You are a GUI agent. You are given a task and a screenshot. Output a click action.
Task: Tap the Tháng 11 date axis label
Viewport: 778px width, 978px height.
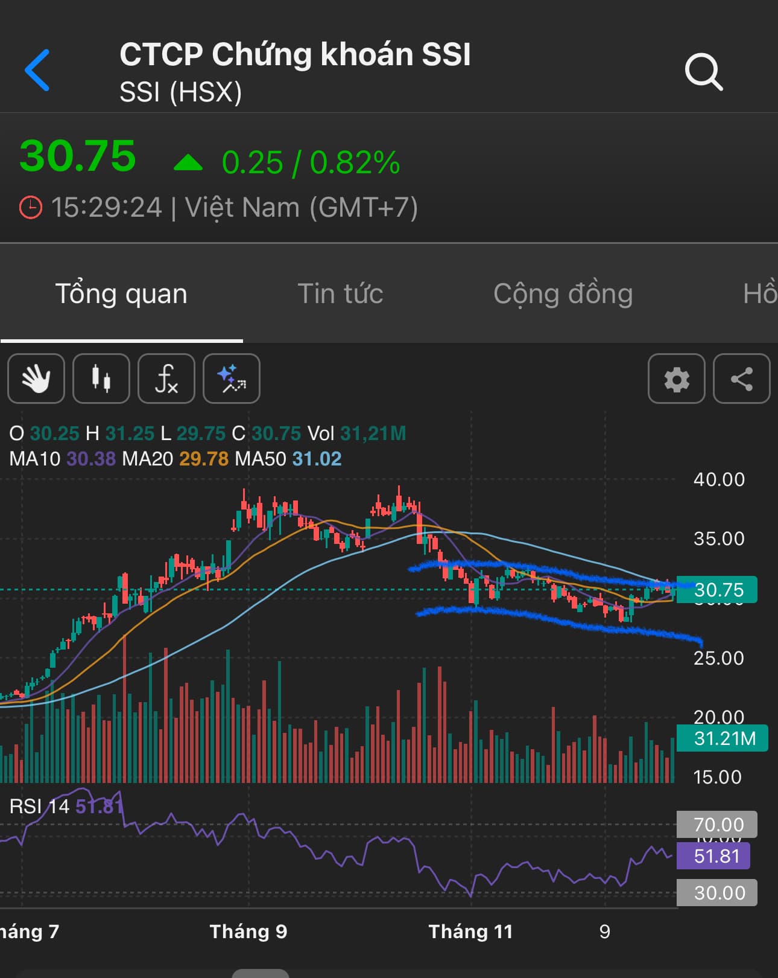(470, 932)
